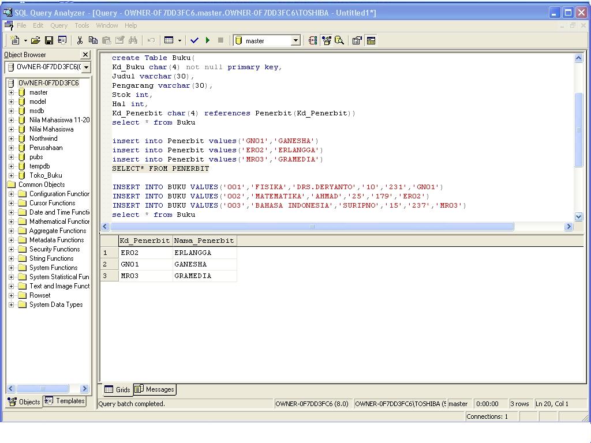Click the Clear Window toolbar icon
591x443 pixels.
click(x=120, y=40)
